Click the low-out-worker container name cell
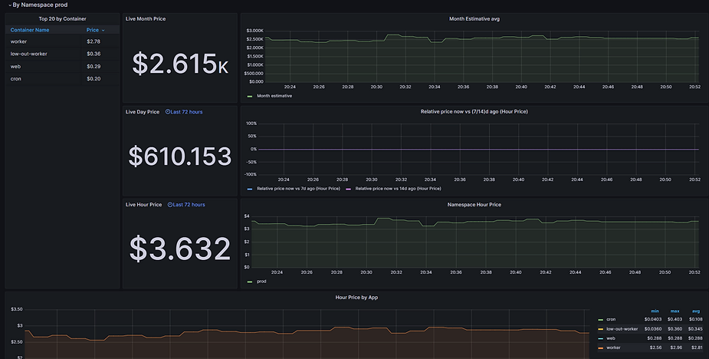Viewport: 709px width, 359px height. point(29,54)
